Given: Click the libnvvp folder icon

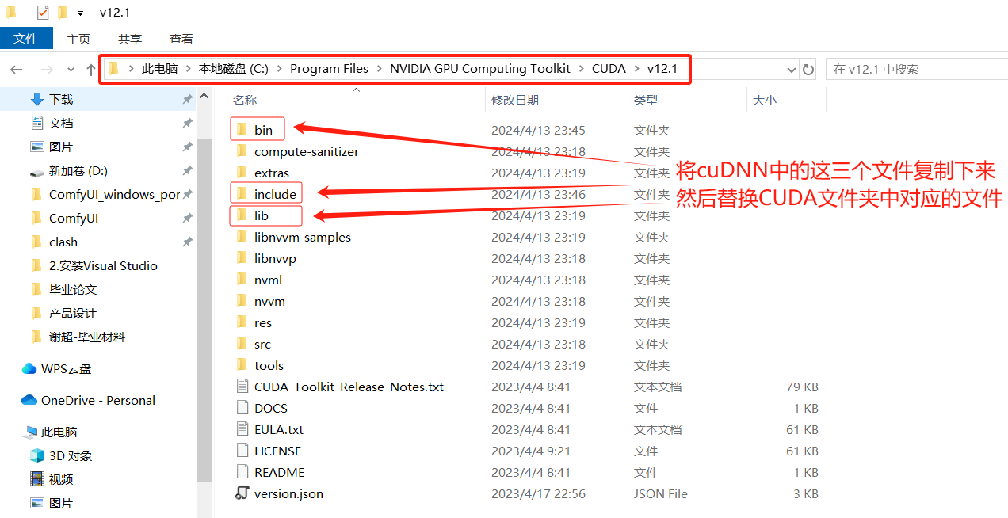Looking at the screenshot, I should (242, 258).
